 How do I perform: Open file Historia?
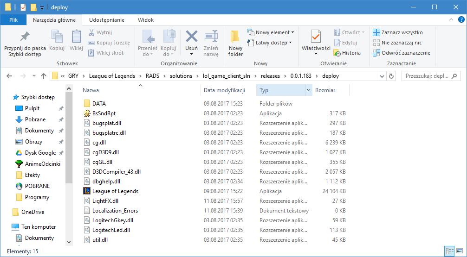point(347,53)
